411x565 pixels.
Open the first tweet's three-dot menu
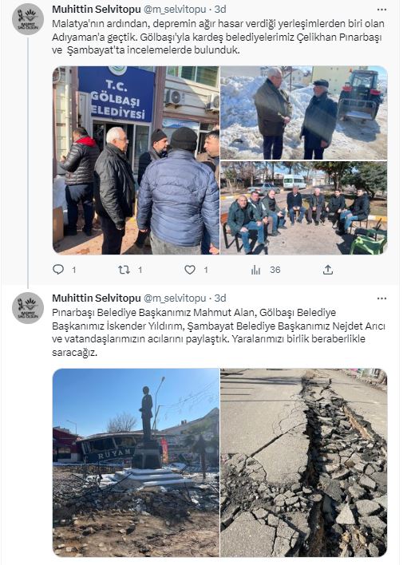pos(381,10)
